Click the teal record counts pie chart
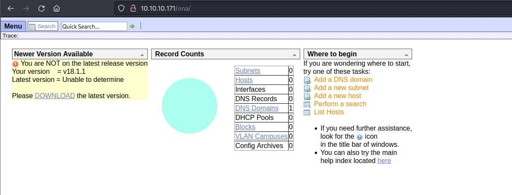Image resolution: width=512 pixels, height=195 pixels. (x=190, y=106)
